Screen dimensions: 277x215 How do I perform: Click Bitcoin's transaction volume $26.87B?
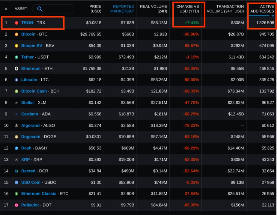click(236, 34)
